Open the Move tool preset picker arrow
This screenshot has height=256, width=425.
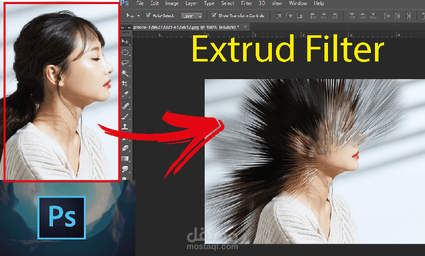(x=138, y=16)
